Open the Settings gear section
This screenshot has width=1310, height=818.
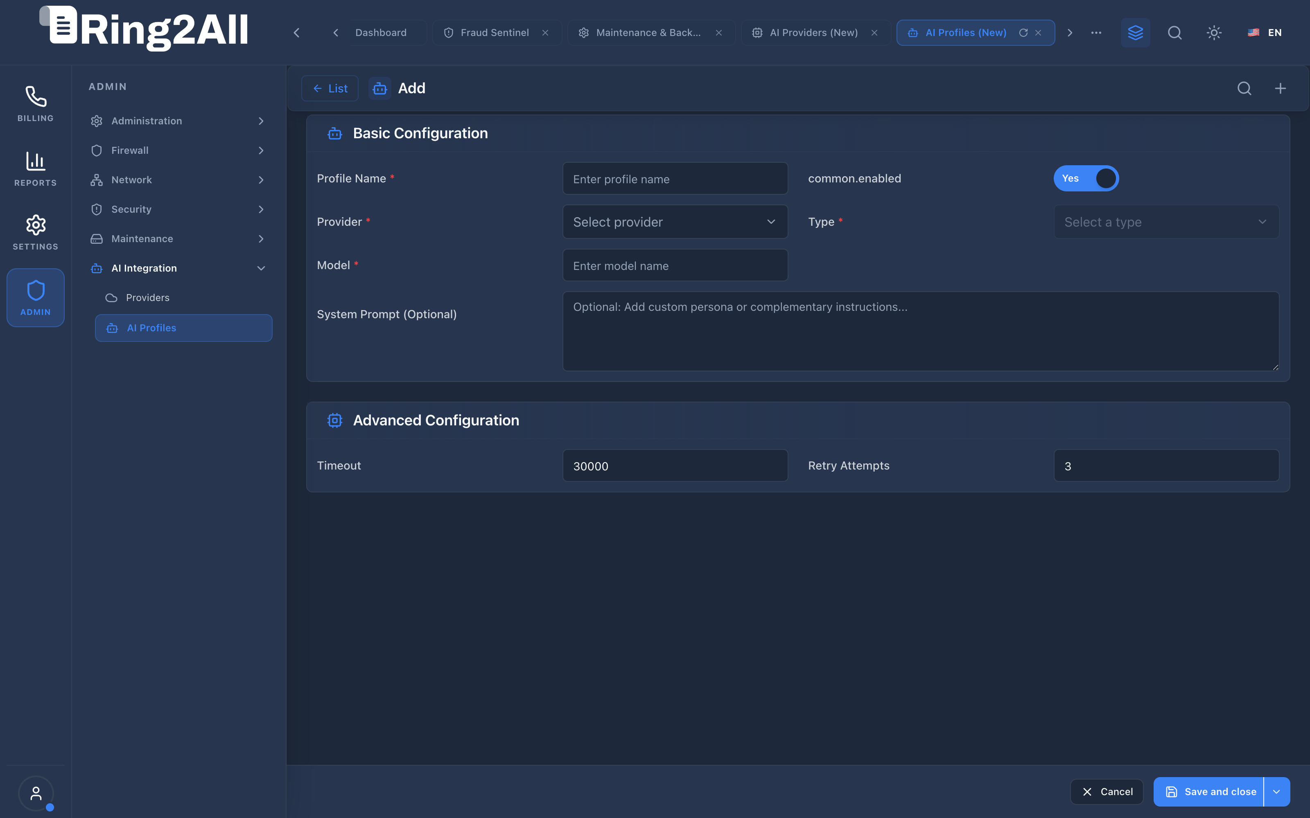(35, 232)
